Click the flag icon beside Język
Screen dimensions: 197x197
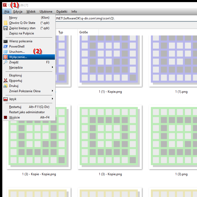[6, 99]
